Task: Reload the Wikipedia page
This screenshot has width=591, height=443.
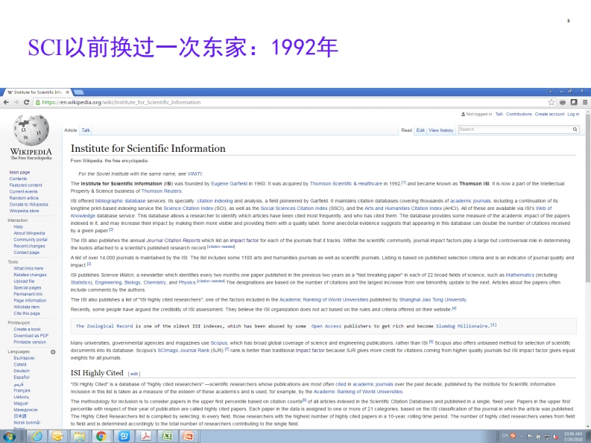Action: [26, 102]
